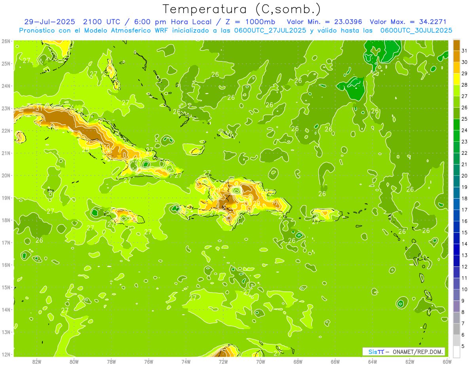Click the color scale label "5"
475x367 pixels.
(x=463, y=346)
